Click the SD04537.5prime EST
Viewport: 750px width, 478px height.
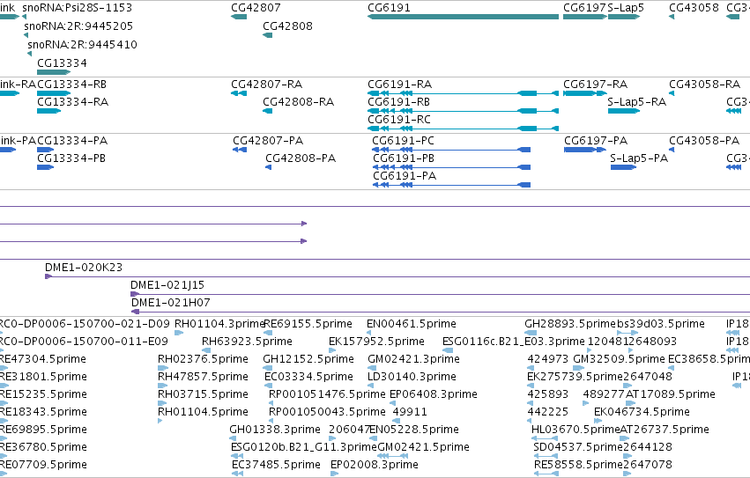click(x=546, y=456)
